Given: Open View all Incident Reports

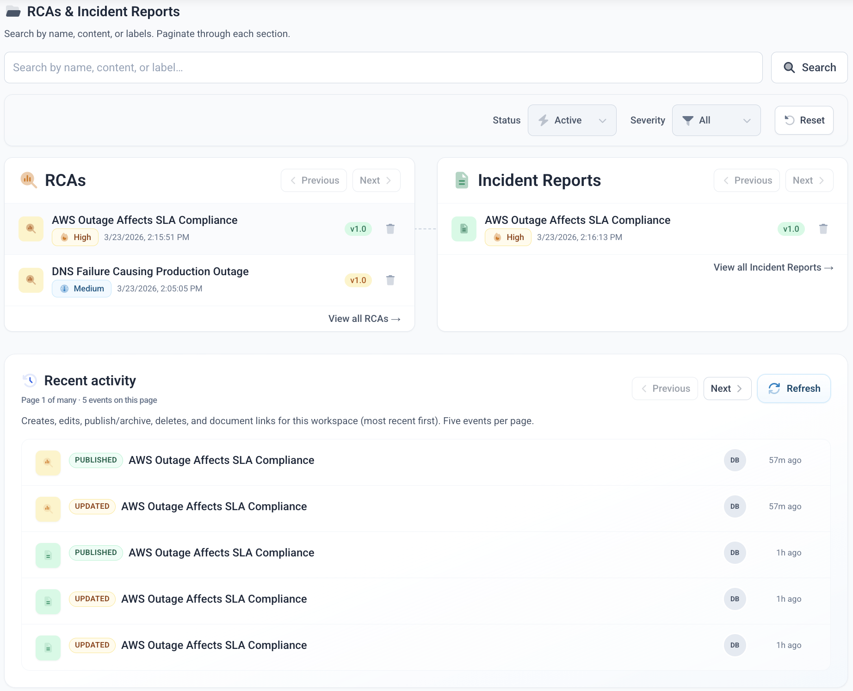Looking at the screenshot, I should [773, 267].
